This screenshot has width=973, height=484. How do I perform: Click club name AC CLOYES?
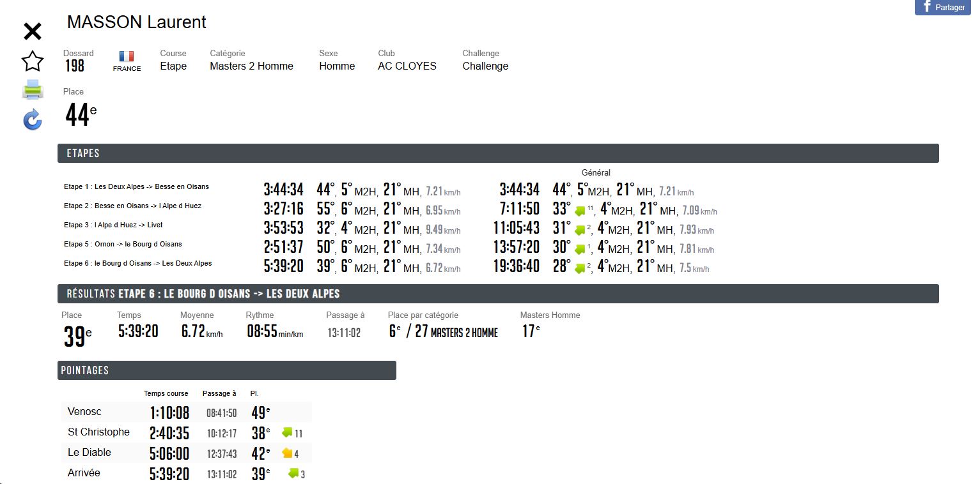click(407, 66)
